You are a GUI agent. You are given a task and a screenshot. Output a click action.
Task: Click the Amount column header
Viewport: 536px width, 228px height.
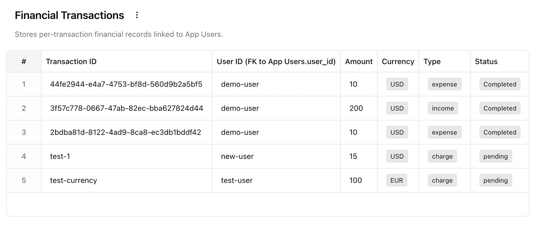coord(359,62)
